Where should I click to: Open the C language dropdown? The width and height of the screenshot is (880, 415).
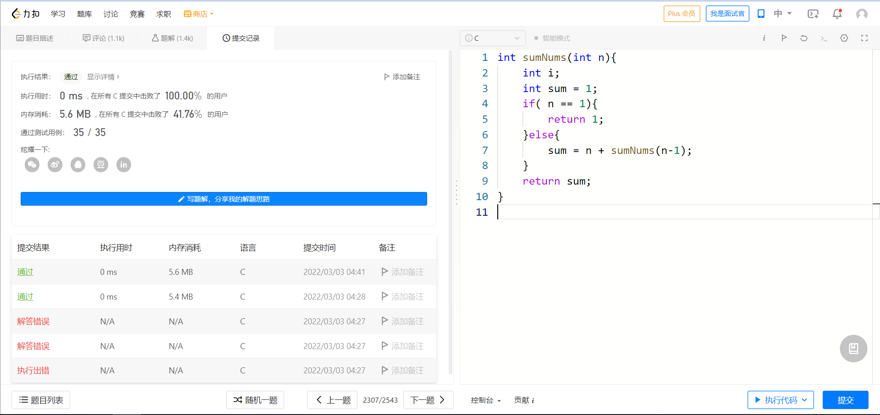pos(492,38)
